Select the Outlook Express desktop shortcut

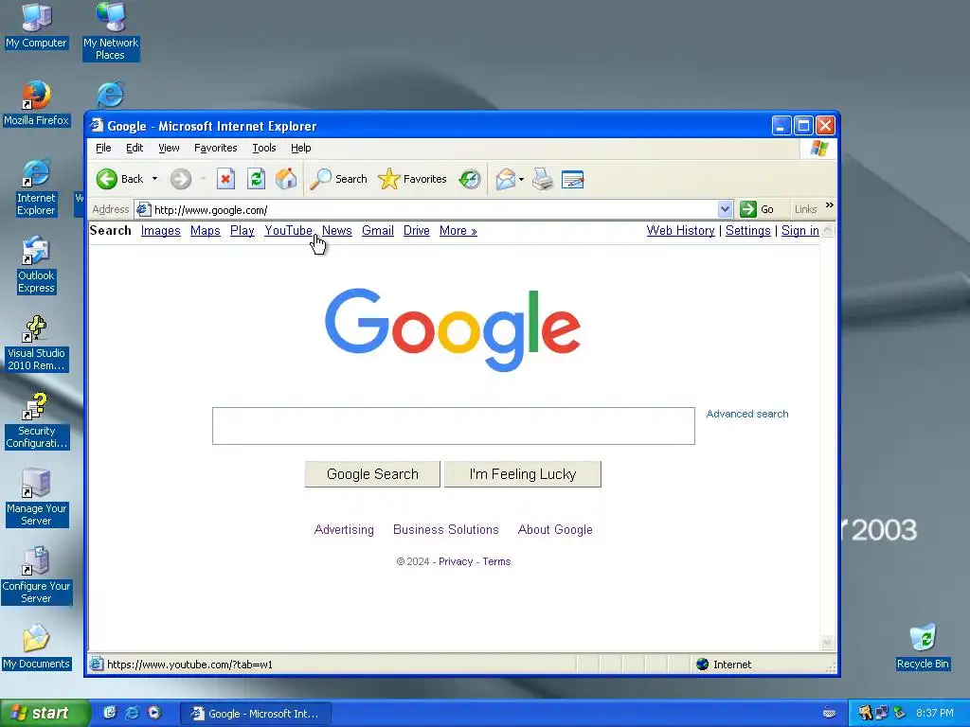pos(36,265)
